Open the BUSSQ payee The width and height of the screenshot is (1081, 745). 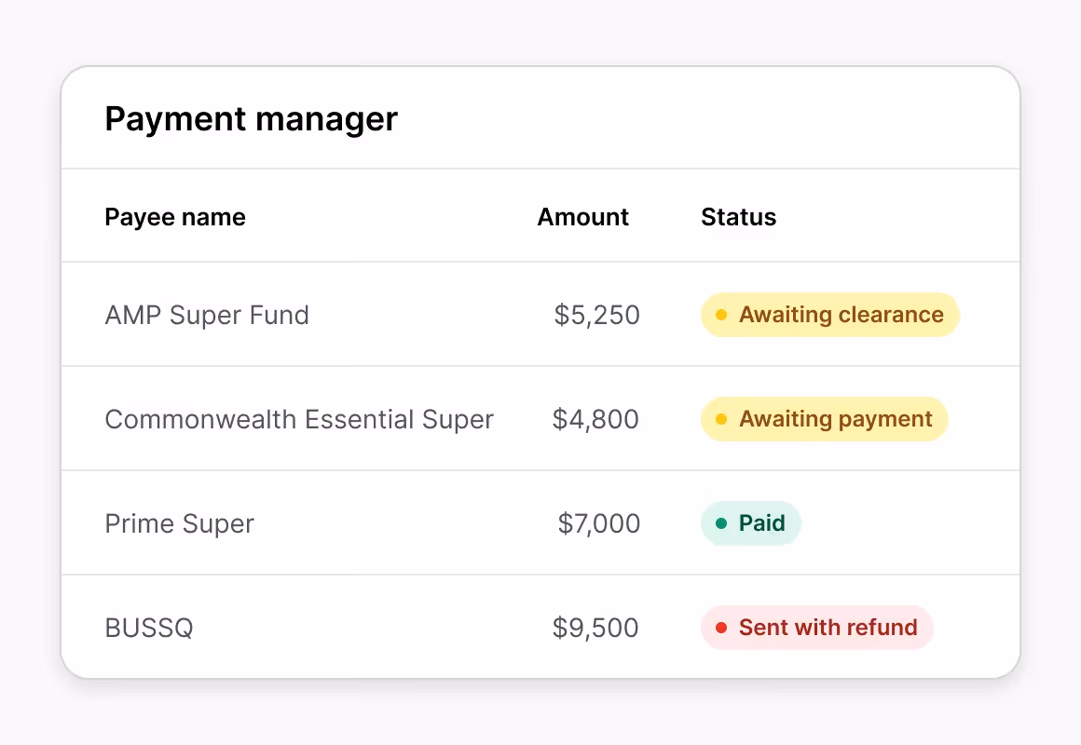coord(149,628)
